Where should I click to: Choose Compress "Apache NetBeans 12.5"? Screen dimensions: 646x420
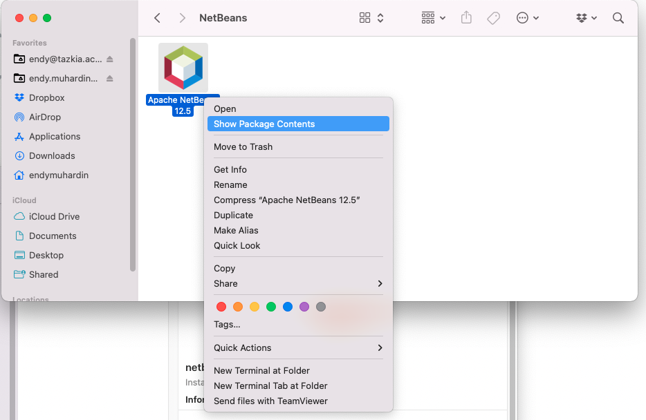pos(298,200)
